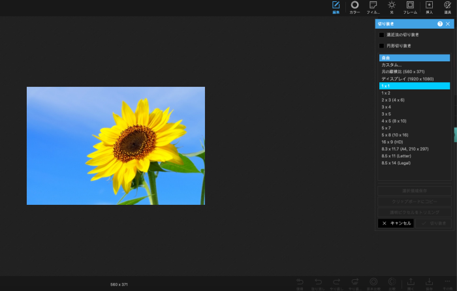Click the 開く (Open) icon in bottom bar

(411, 283)
